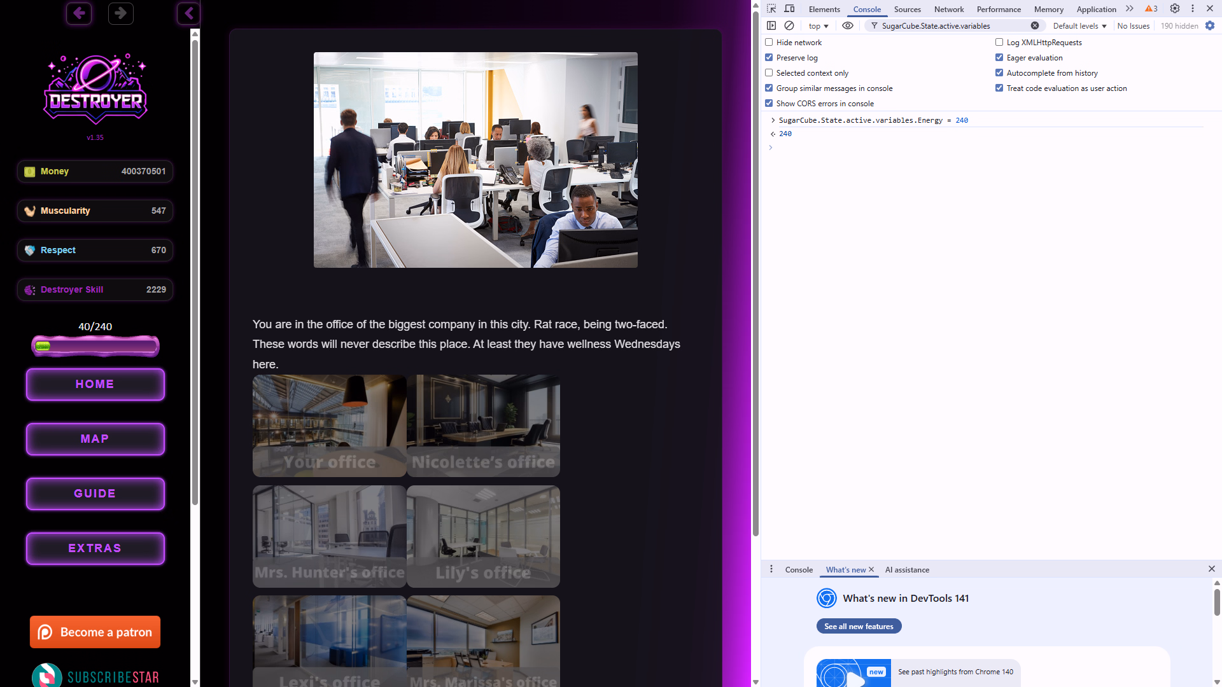Screen dimensions: 1222x687
Task: Click the game's forward arrow icon
Action: point(121,13)
